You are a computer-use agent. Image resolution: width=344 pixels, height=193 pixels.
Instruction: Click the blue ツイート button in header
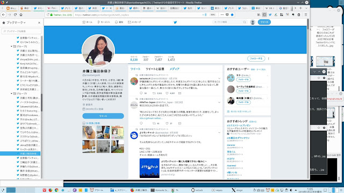pyautogui.click(x=264, y=22)
